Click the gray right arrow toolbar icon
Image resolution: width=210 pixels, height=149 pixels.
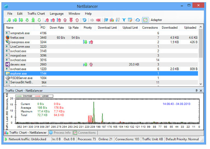point(92,20)
